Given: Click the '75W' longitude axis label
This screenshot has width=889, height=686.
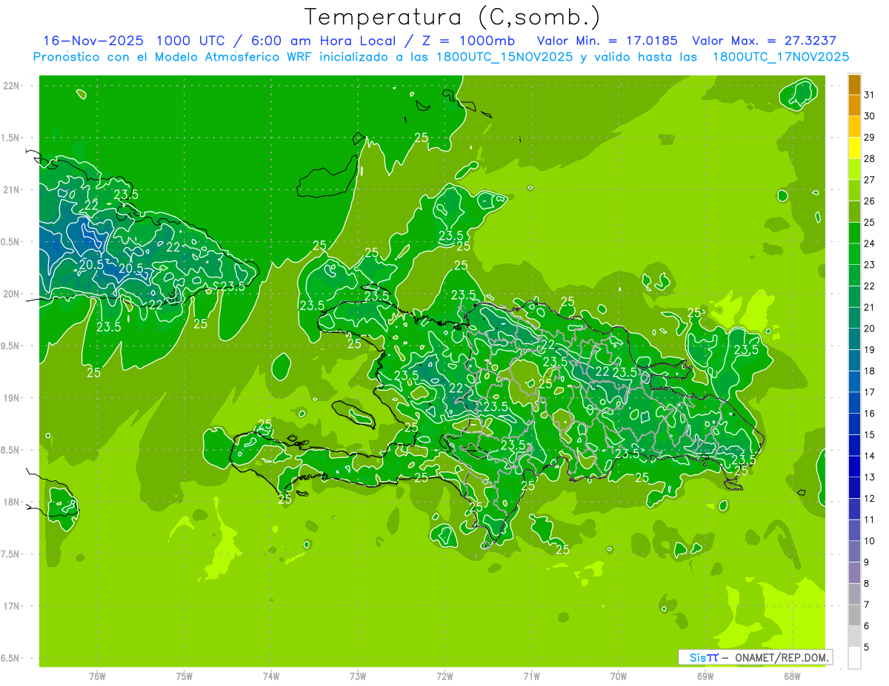Looking at the screenshot, I should 184,676.
